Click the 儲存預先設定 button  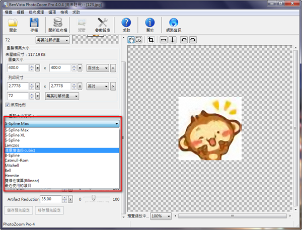coord(20,210)
